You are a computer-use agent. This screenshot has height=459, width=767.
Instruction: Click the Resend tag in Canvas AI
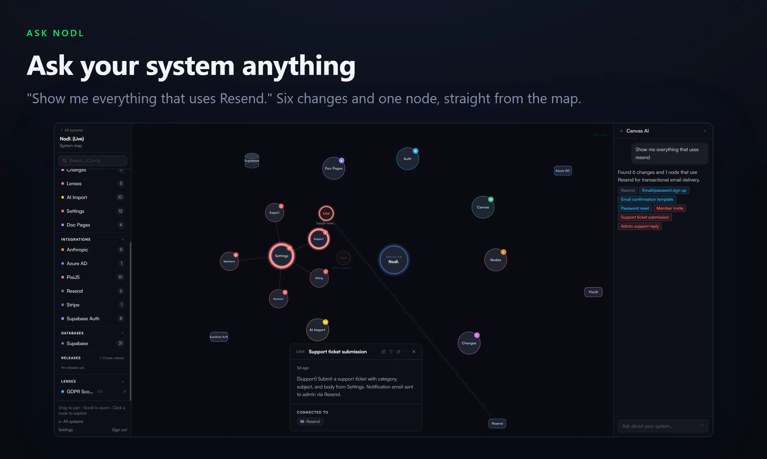tap(627, 191)
